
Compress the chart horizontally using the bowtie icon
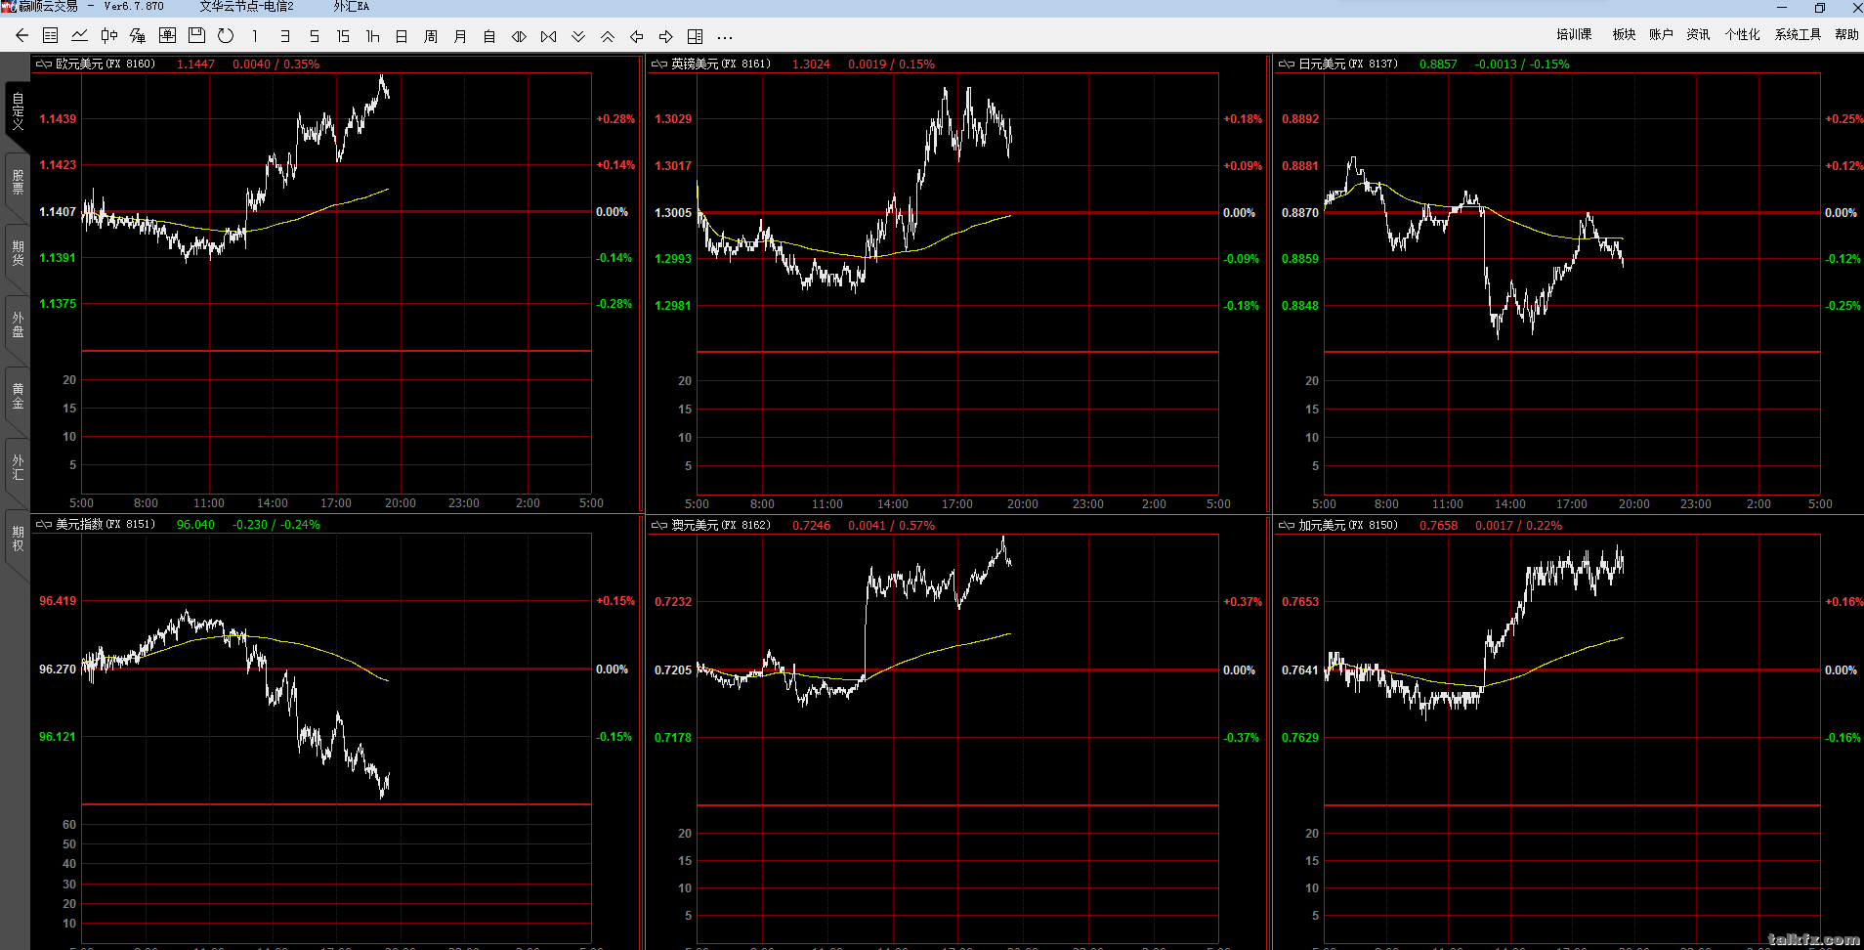tap(548, 36)
